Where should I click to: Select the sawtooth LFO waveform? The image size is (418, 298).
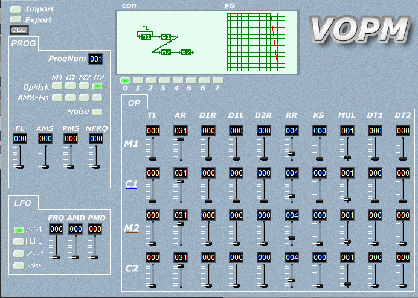click(x=19, y=230)
